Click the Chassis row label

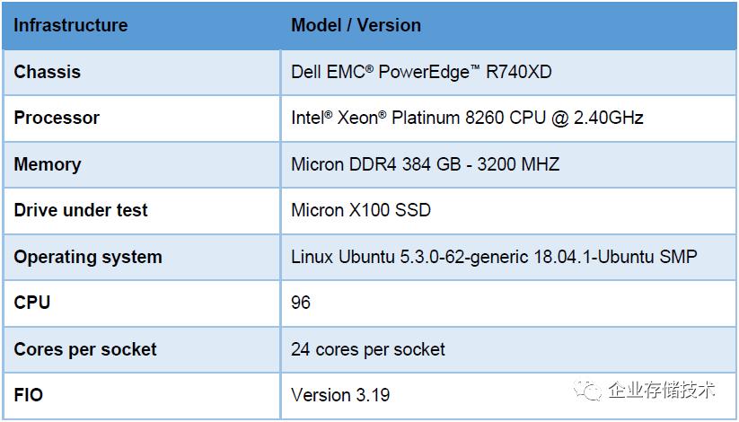48,72
